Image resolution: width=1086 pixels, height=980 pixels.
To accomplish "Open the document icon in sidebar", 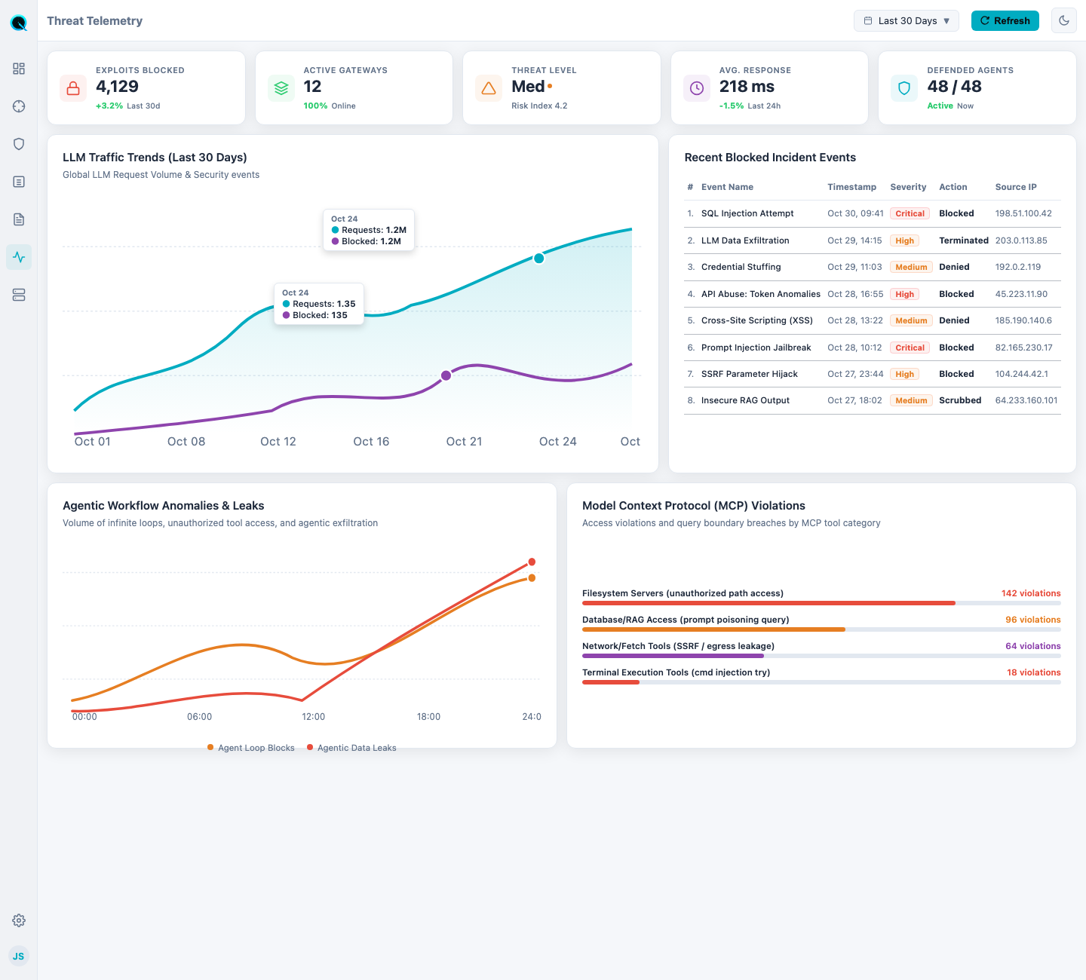I will click(x=19, y=219).
